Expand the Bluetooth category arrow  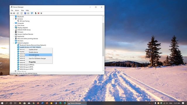click(x=14, y=17)
